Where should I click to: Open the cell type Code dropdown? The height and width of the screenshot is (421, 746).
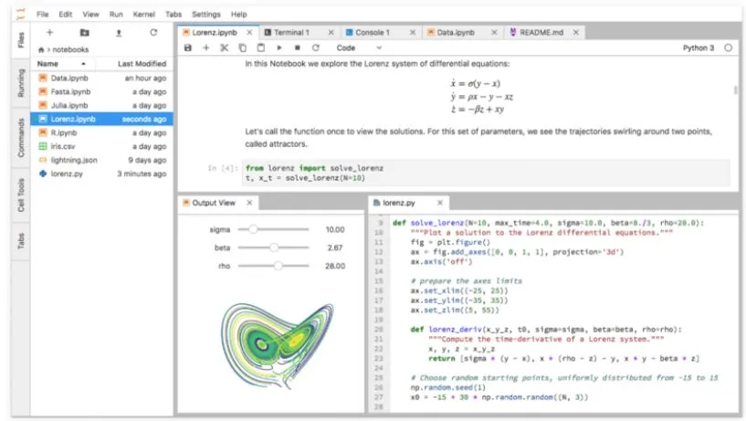[x=359, y=47]
